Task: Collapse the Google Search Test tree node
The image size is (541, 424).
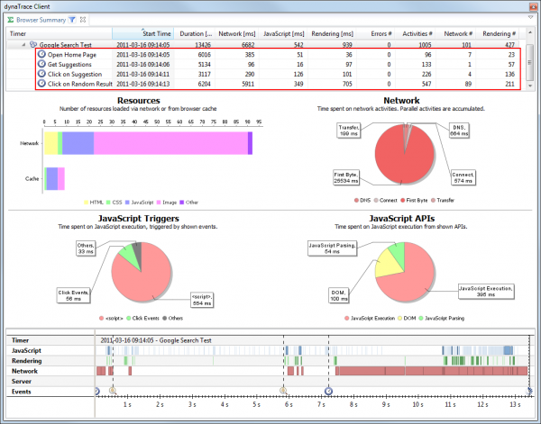Action: pyautogui.click(x=23, y=45)
